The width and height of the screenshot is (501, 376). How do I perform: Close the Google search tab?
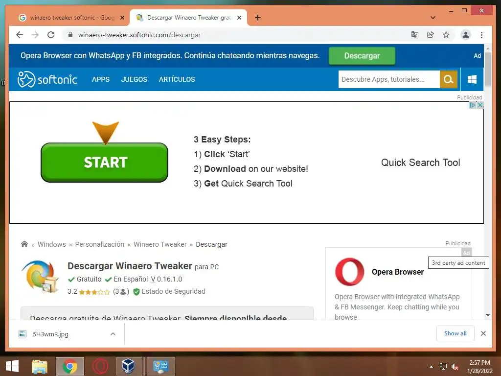tap(122, 18)
